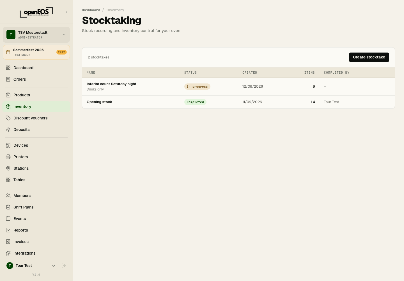
Task: Go to Dashboard via the breadcrumb
Action: pyautogui.click(x=91, y=10)
